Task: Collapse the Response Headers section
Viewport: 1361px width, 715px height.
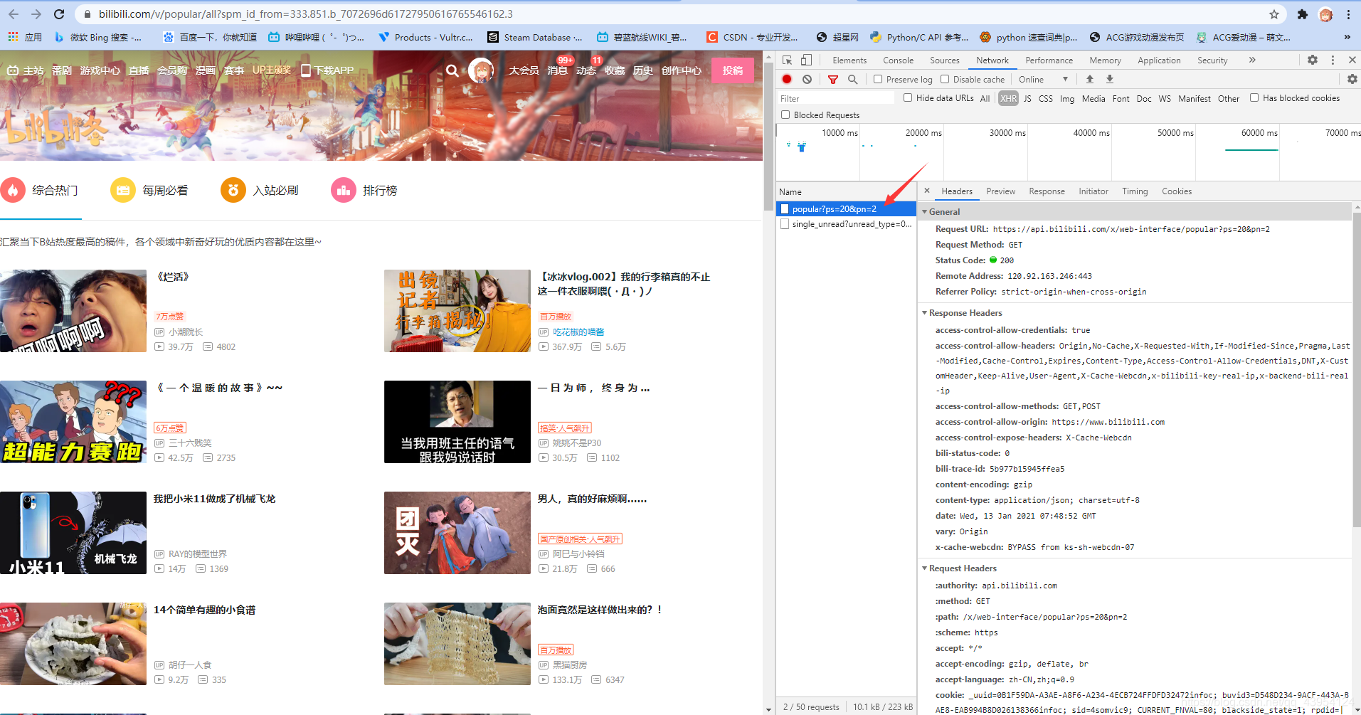Action: point(925,312)
